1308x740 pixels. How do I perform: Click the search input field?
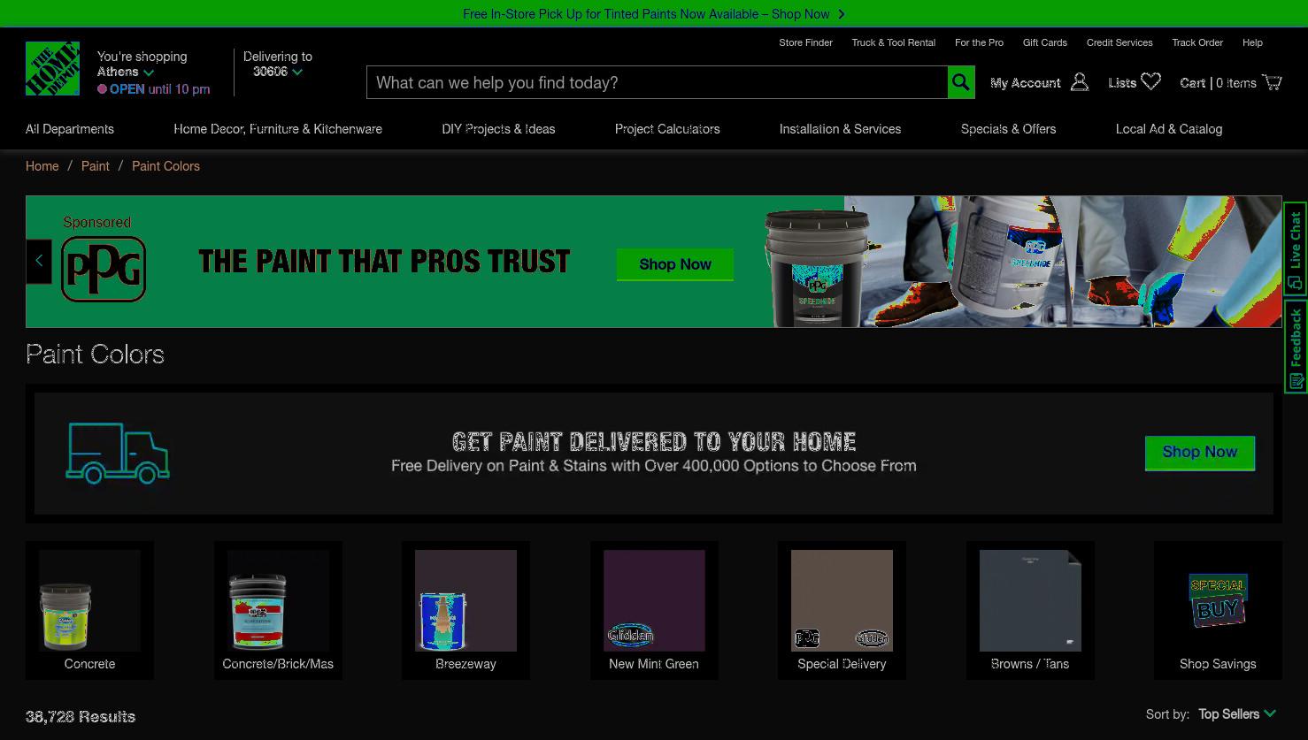tap(657, 82)
